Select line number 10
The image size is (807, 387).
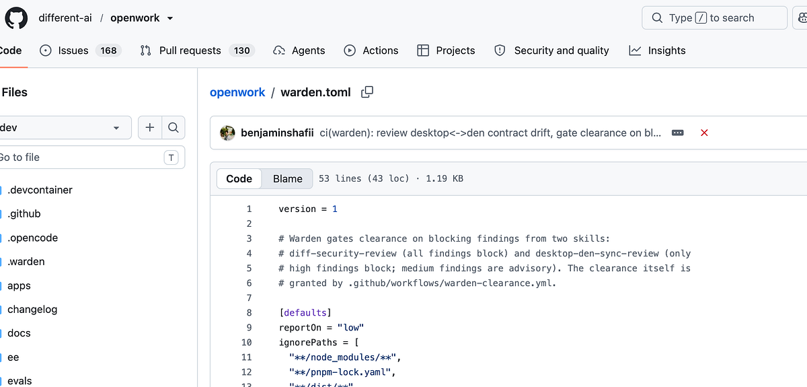pyautogui.click(x=246, y=342)
